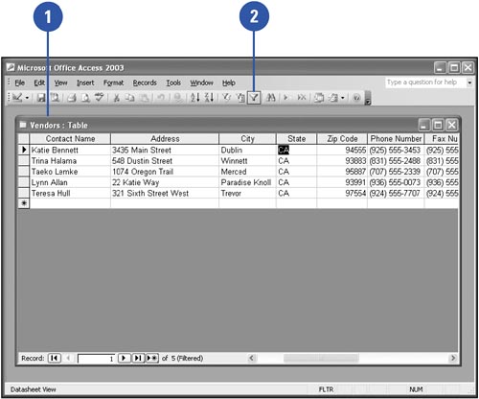479x399 pixels.
Task: Open the Tools menu
Action: click(173, 82)
